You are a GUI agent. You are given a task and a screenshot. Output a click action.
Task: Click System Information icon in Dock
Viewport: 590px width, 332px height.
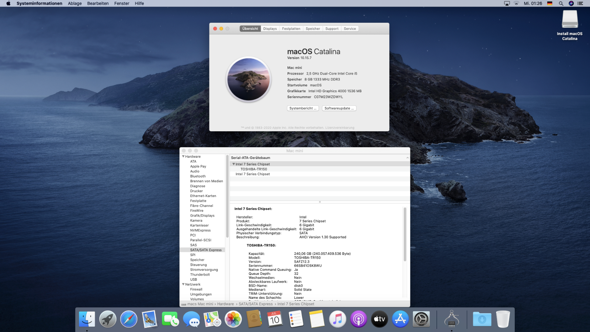[452, 319]
